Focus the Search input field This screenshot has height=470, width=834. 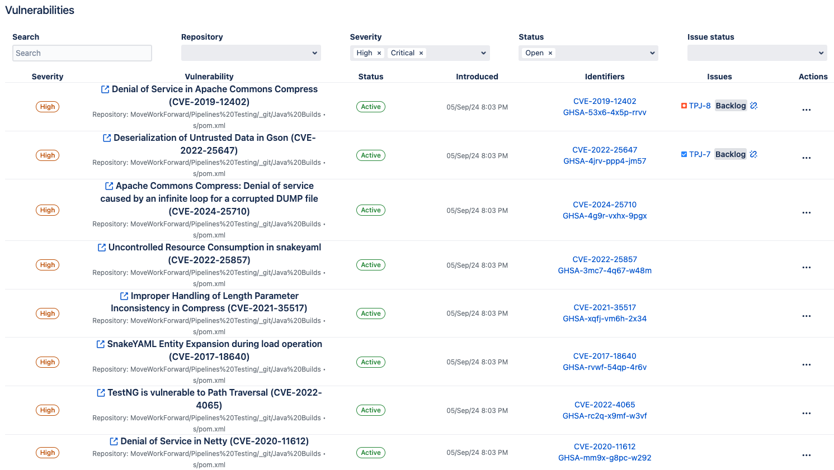tap(82, 53)
